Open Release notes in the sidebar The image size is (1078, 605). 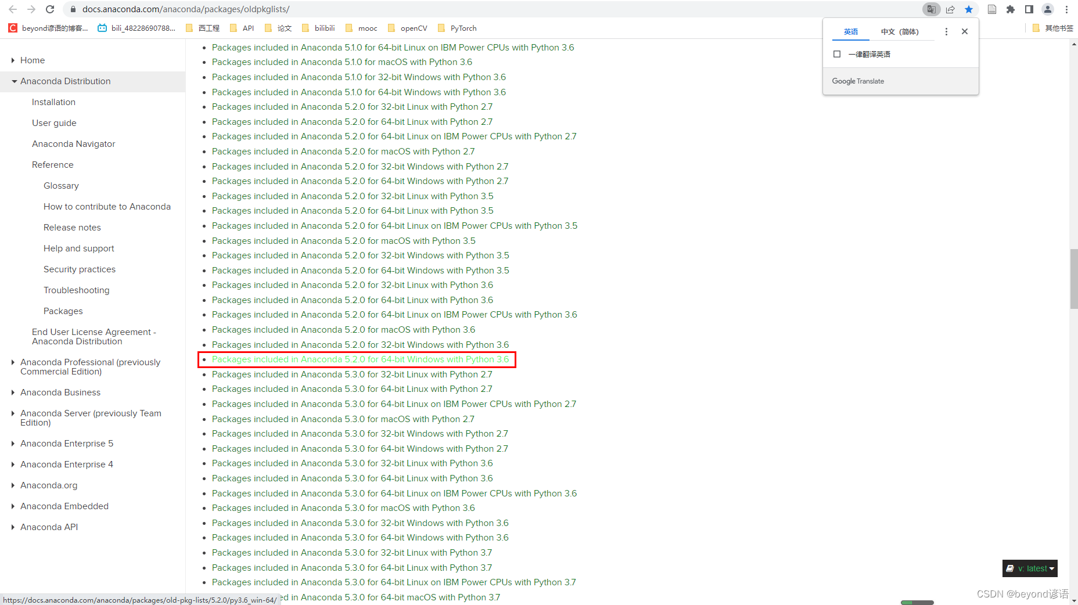pyautogui.click(x=72, y=228)
